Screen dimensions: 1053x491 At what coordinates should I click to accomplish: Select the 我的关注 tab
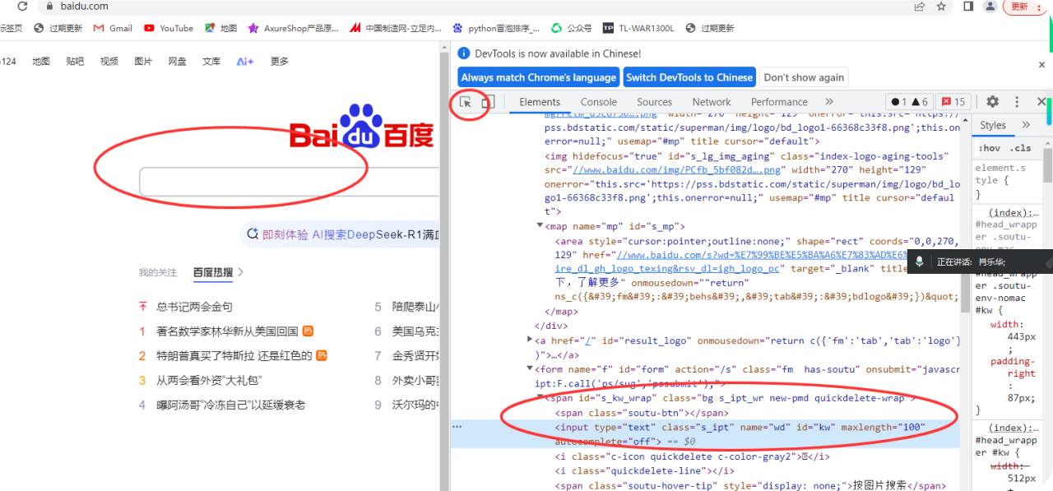[x=157, y=272]
